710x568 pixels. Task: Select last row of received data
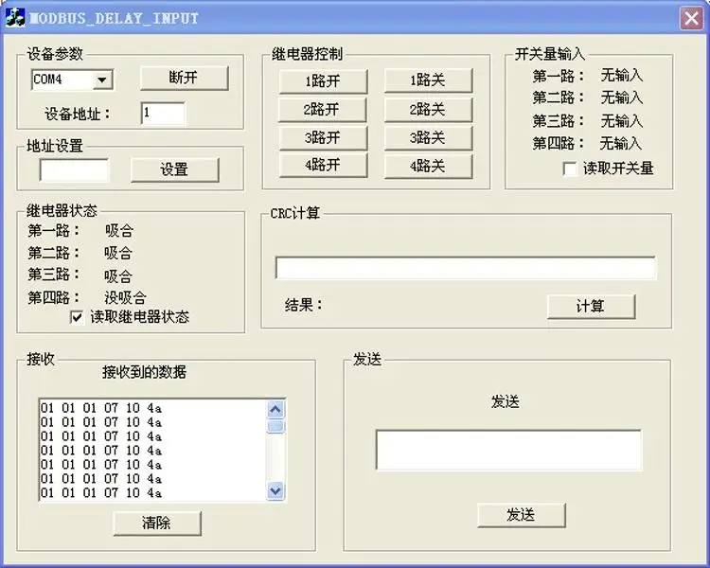click(101, 493)
